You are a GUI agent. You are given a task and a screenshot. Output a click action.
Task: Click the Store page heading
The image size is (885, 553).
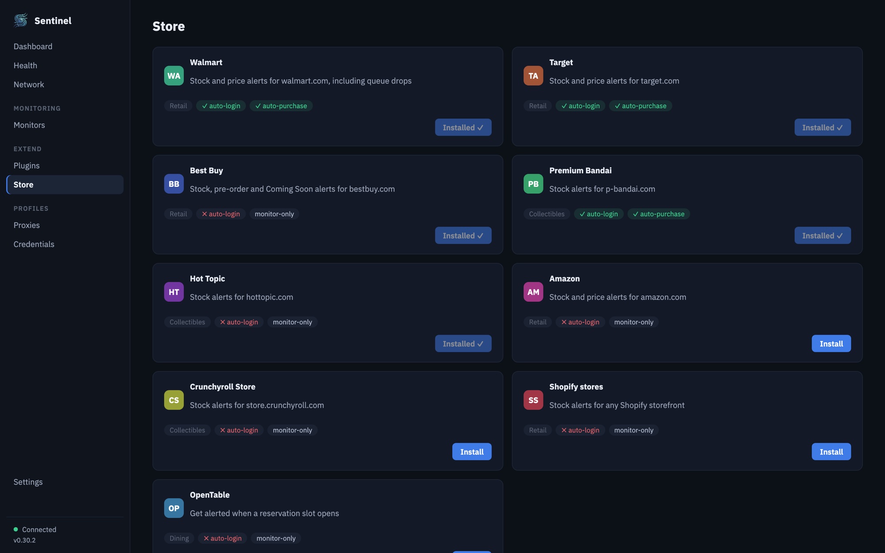click(x=169, y=26)
